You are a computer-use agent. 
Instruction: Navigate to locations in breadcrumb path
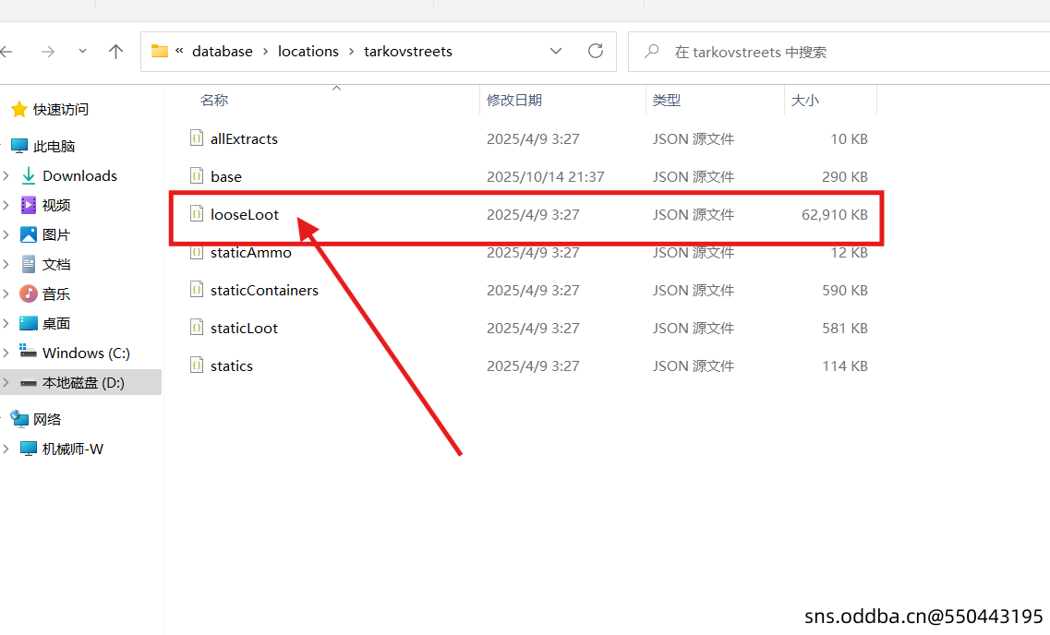308,52
